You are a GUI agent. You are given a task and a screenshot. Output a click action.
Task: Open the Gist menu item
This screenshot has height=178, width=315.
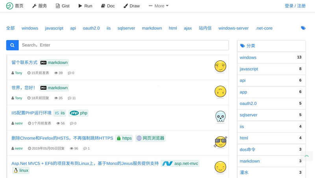[x=63, y=6]
